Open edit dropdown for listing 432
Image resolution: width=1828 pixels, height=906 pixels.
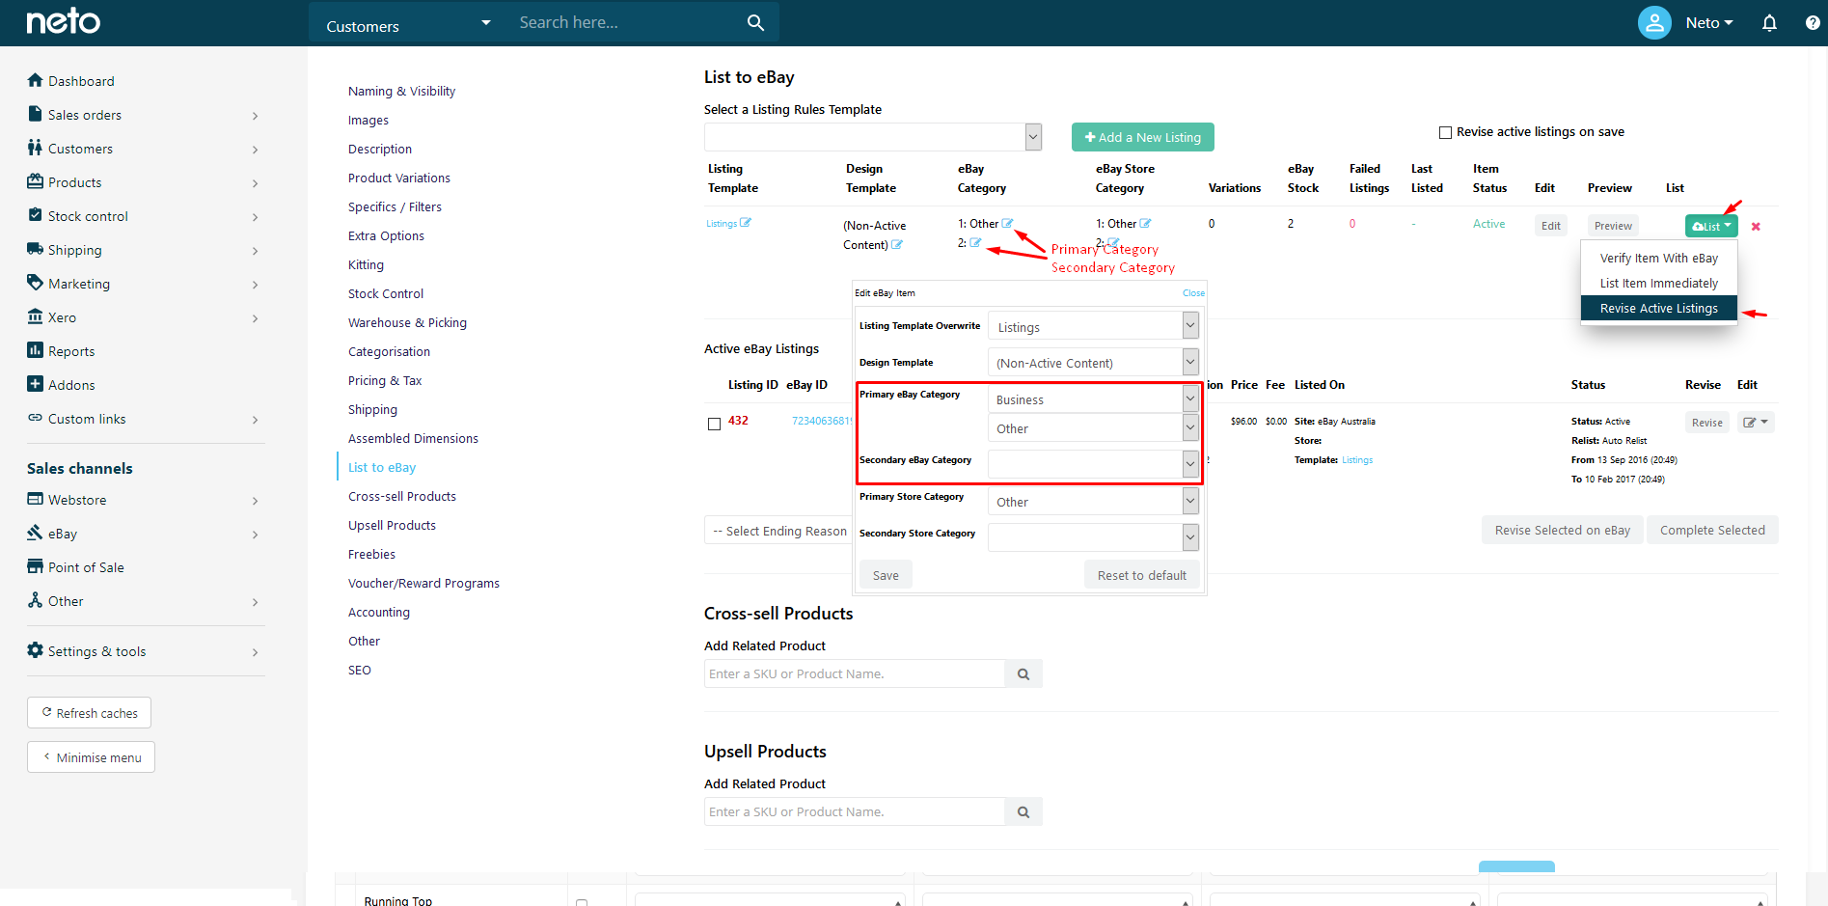point(1756,422)
